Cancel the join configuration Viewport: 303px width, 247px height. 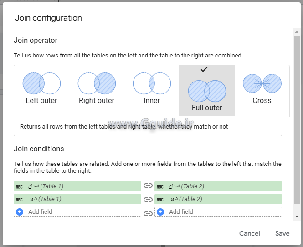point(250,233)
